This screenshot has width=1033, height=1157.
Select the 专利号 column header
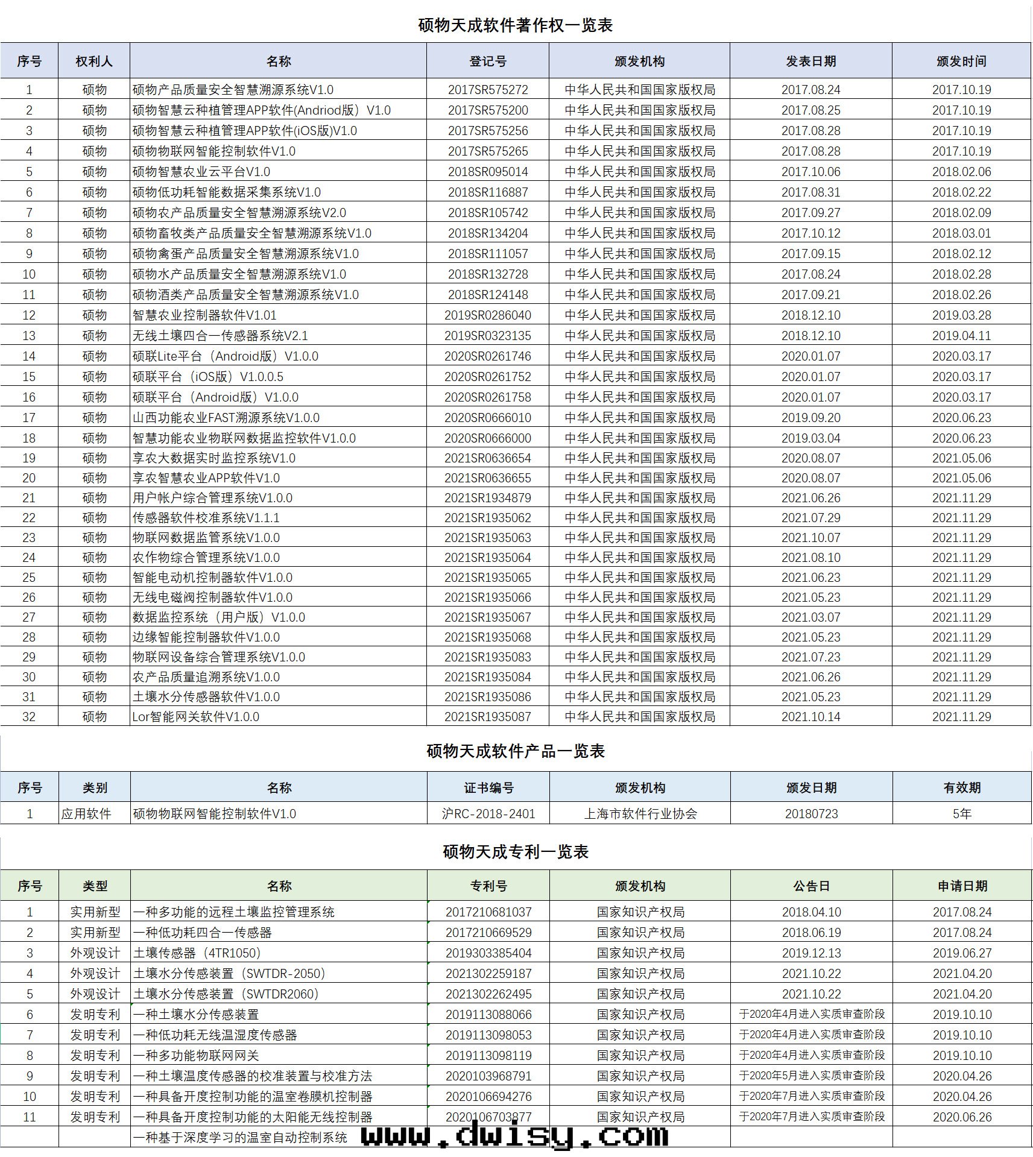(x=488, y=886)
